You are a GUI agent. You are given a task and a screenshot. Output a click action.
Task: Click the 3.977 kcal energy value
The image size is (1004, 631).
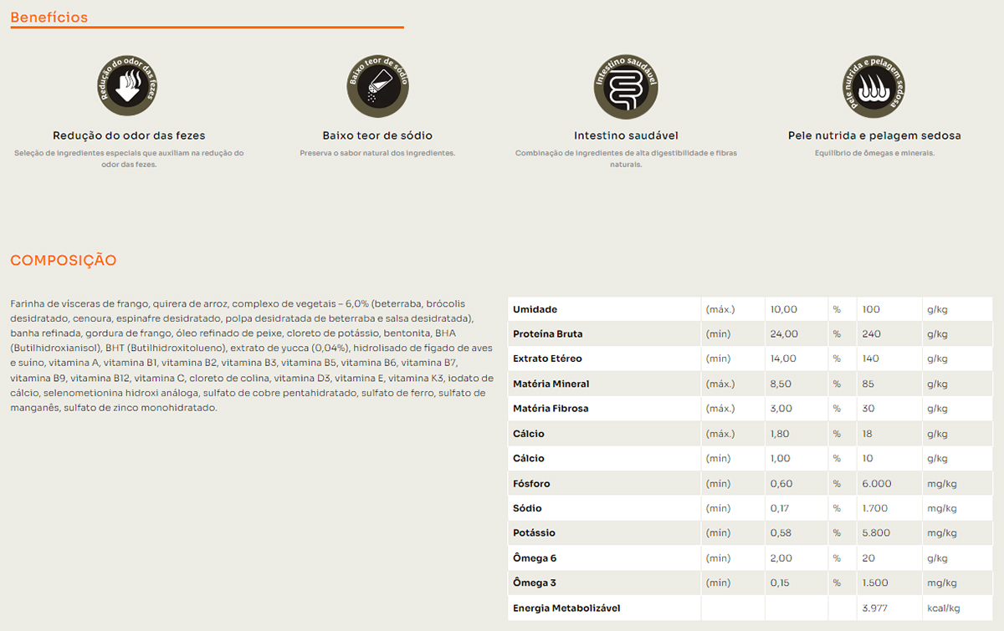tap(874, 608)
